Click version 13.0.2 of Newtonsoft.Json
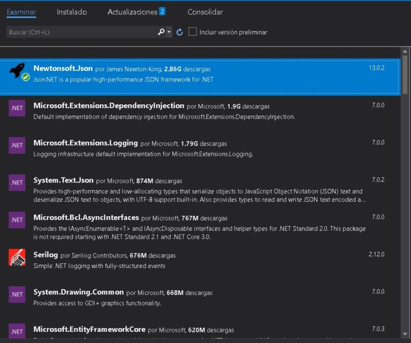Screen dimensions: 411x343 pyautogui.click(x=377, y=68)
